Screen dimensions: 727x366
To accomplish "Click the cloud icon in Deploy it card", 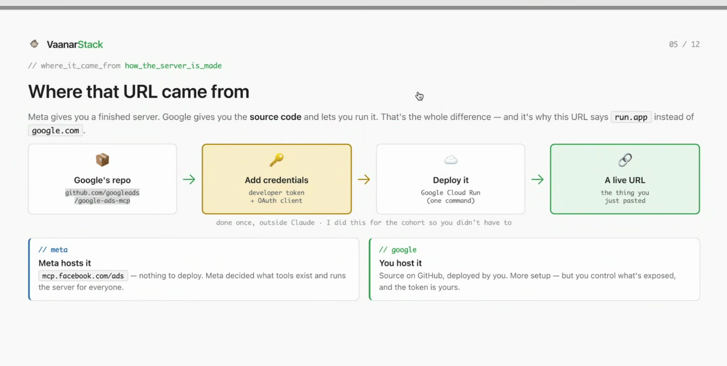I will (451, 159).
